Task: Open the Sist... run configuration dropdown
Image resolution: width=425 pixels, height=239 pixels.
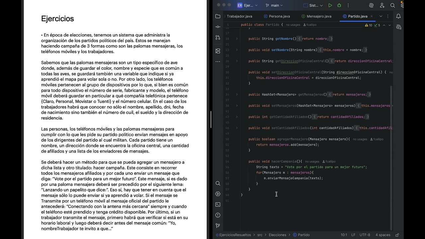Action: click(x=313, y=5)
